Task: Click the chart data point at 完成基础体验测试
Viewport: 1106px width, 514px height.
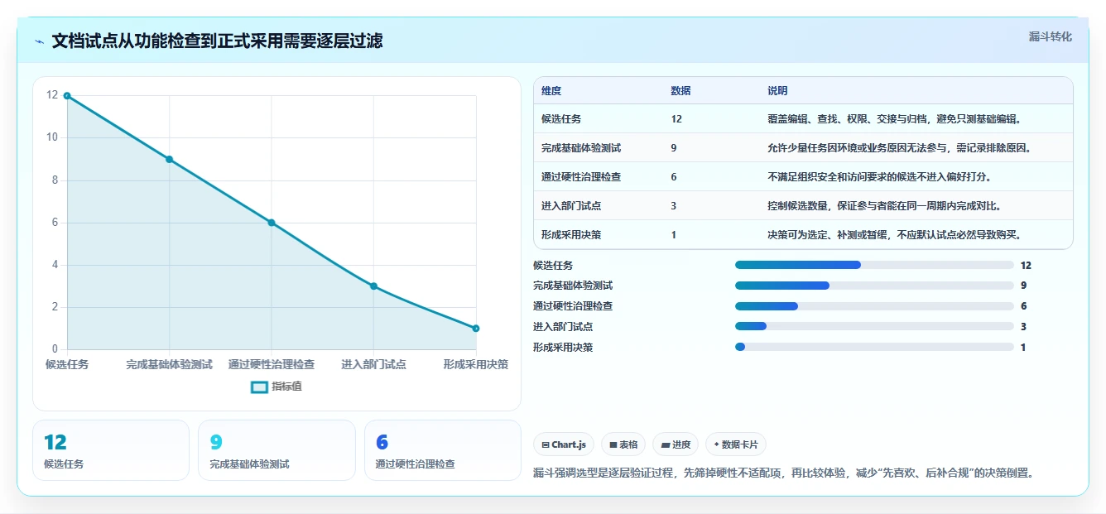Action: tap(169, 159)
